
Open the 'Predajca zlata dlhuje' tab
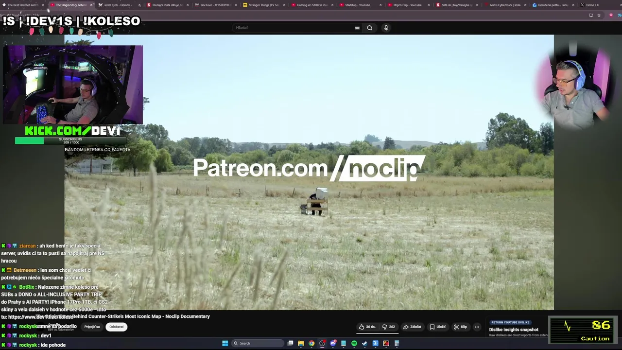point(167,5)
